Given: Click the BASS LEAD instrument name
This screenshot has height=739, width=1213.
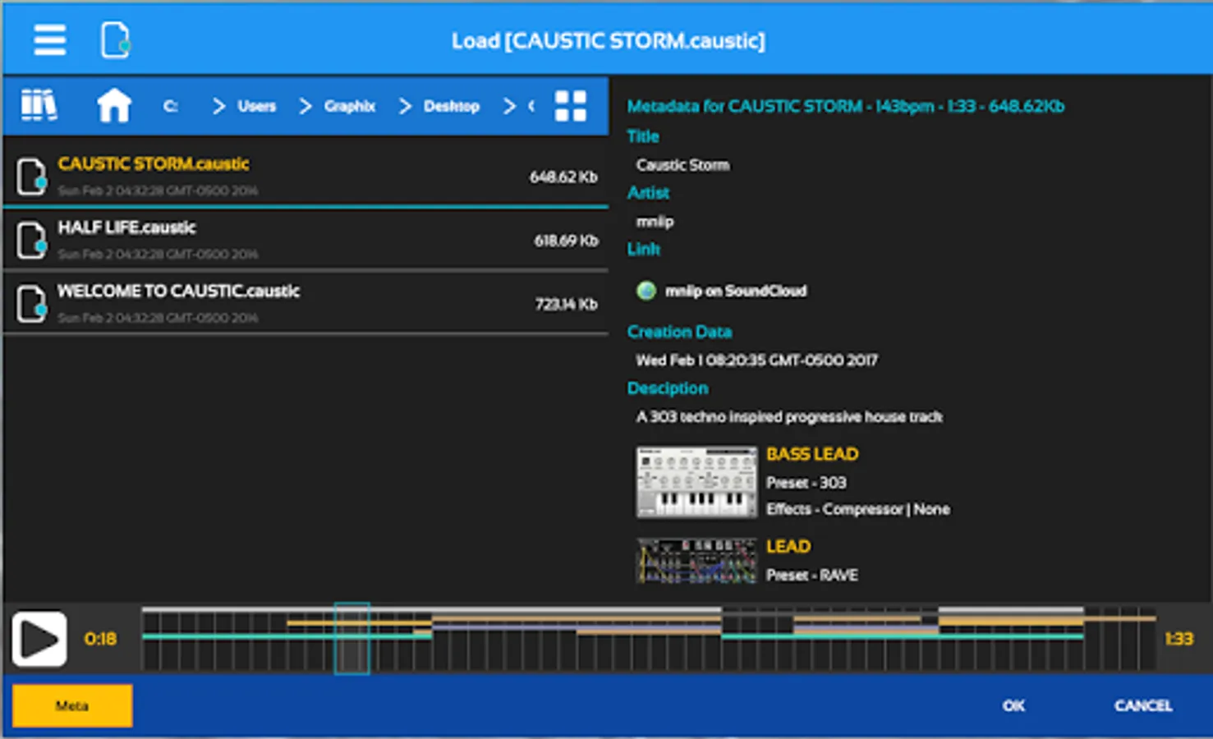Looking at the screenshot, I should (812, 454).
